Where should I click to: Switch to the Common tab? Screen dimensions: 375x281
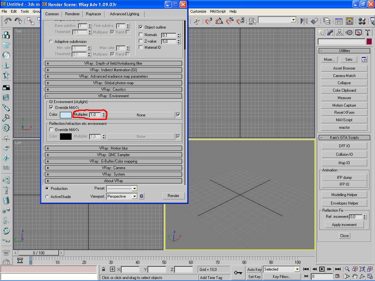[52, 14]
